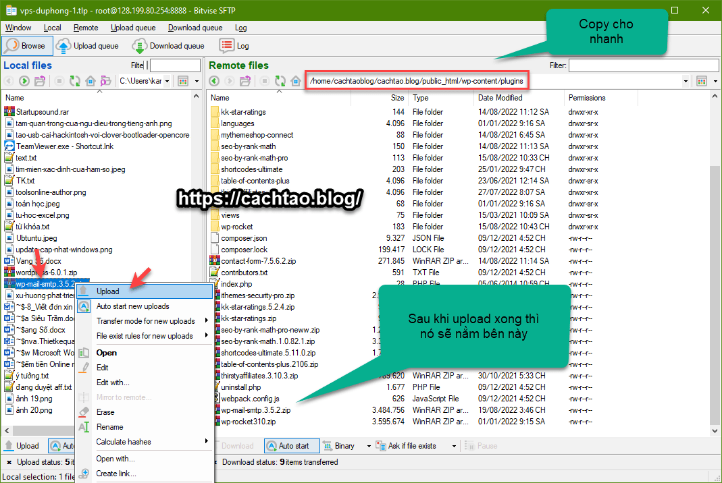Viewport: 722px width, 483px height.
Task: Open local view mode dropdown arrow
Action: pyautogui.click(x=197, y=81)
